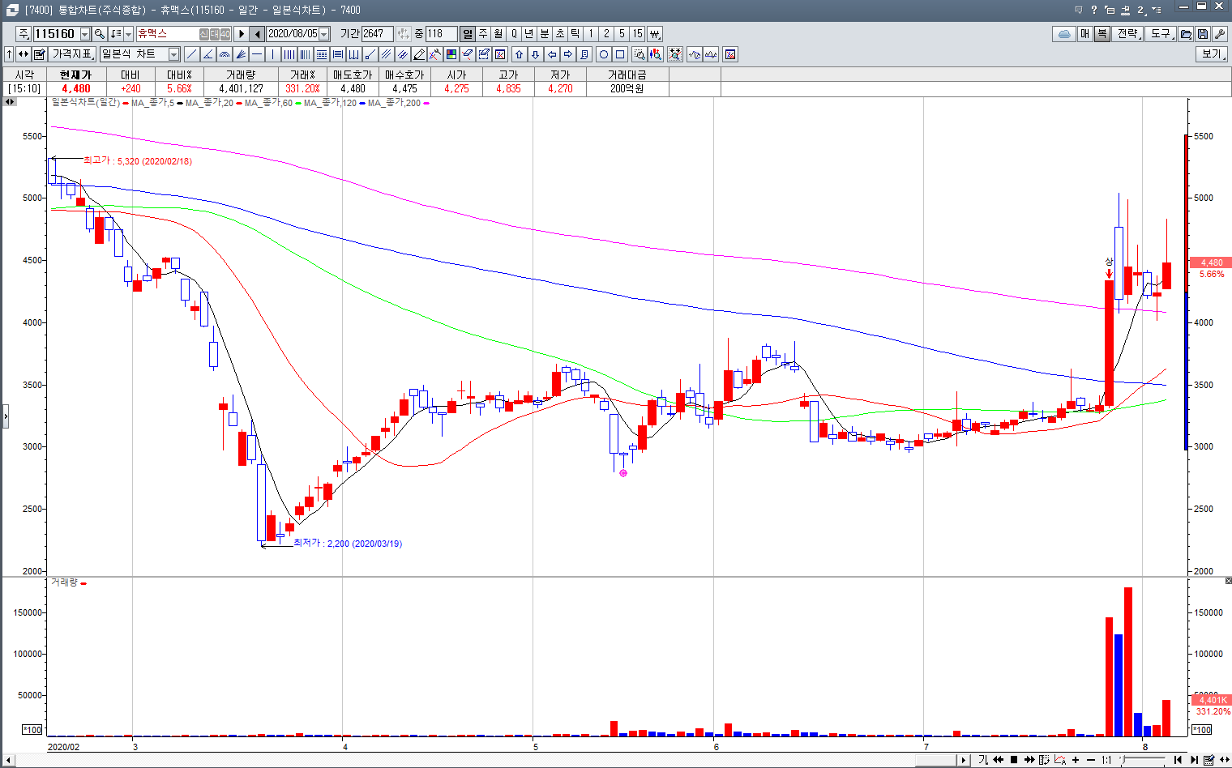The image size is (1232, 768).
Task: Select the rectangle shape tool
Action: coord(620,54)
